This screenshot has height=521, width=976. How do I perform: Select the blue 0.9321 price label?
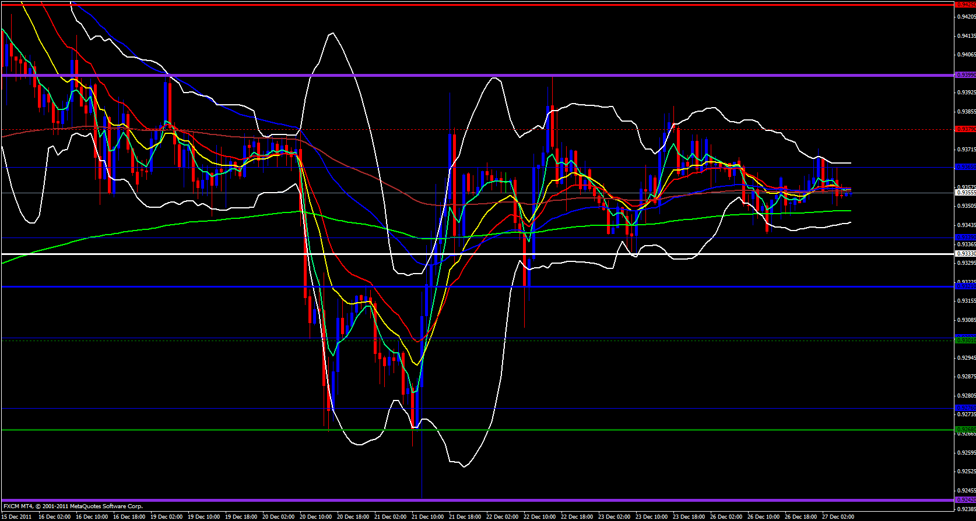tap(964, 286)
